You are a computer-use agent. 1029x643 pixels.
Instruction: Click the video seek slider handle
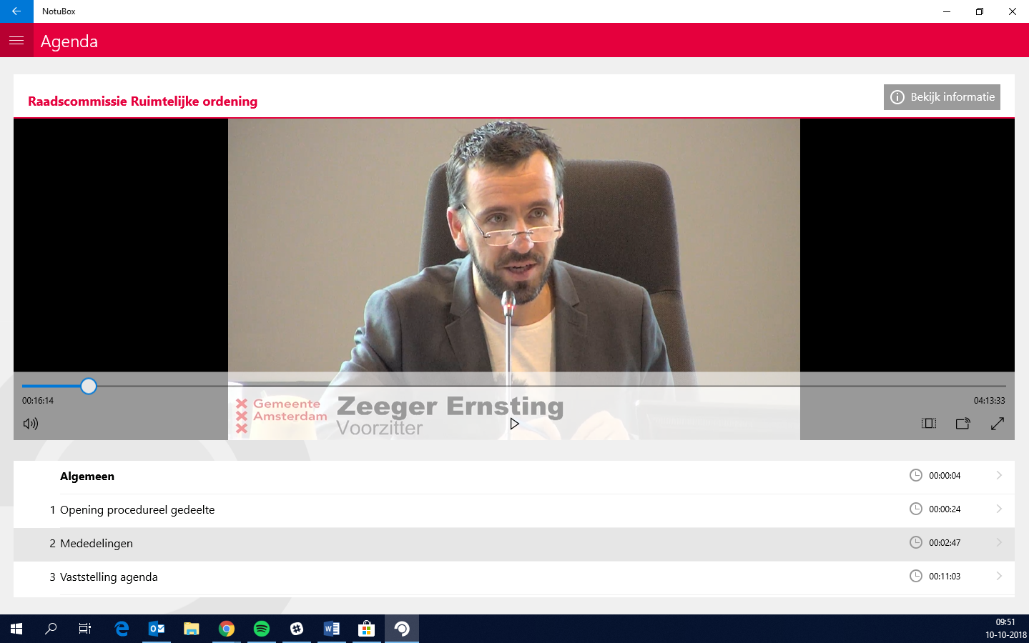[89, 387]
